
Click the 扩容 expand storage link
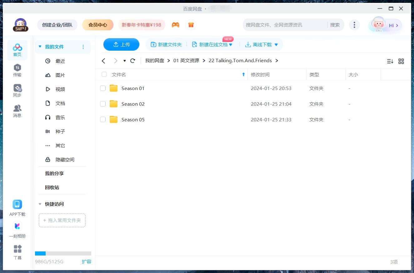click(86, 261)
